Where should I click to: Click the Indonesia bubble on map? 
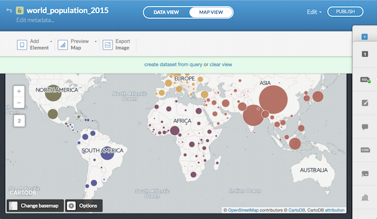pos(295,144)
